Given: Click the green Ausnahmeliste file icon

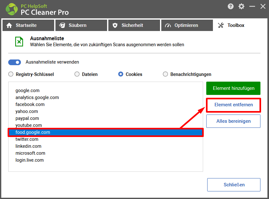Looking at the screenshot, I should pos(19,42).
